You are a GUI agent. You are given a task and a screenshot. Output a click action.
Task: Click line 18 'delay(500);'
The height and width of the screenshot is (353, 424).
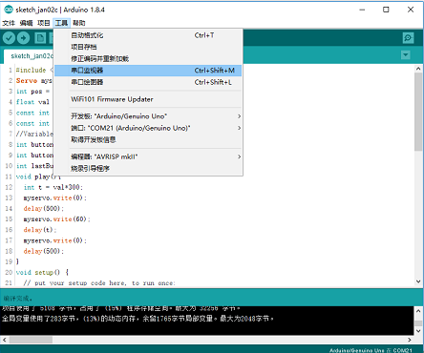point(44,251)
